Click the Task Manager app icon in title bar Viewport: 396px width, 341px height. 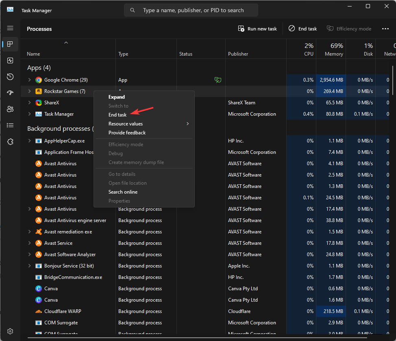pyautogui.click(x=10, y=10)
